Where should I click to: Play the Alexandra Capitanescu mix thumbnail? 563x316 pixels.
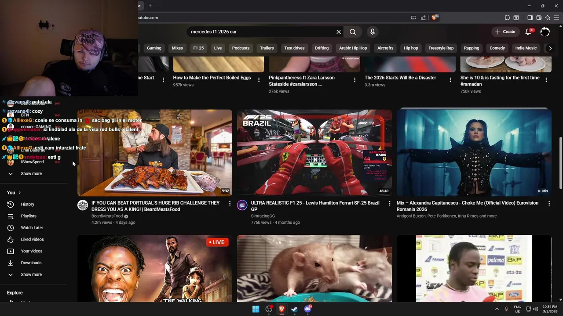point(474,152)
